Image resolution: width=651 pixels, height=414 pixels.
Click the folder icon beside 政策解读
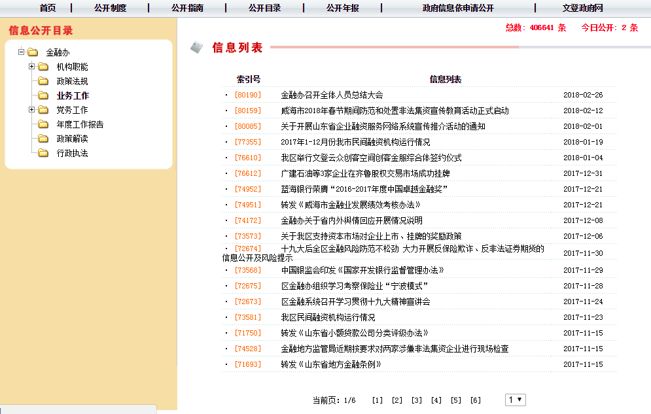pyautogui.click(x=43, y=139)
